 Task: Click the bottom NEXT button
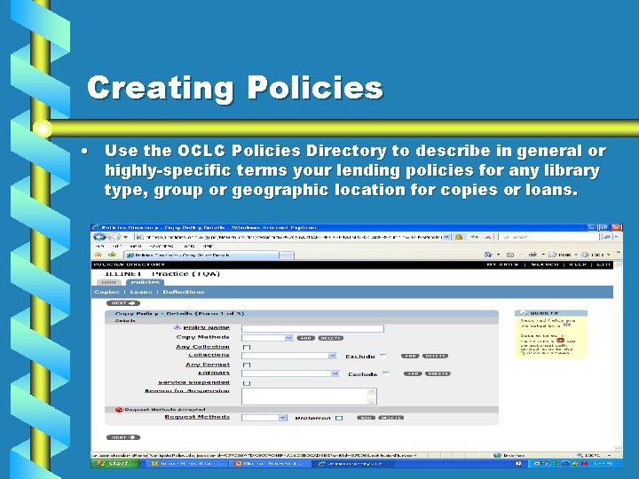123,437
